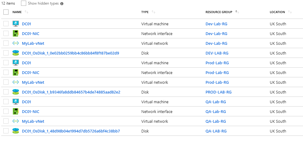The height and width of the screenshot is (141, 303).
Task: Open the MyLab-vNet resource in Dev-Lab-RG
Action: point(33,43)
